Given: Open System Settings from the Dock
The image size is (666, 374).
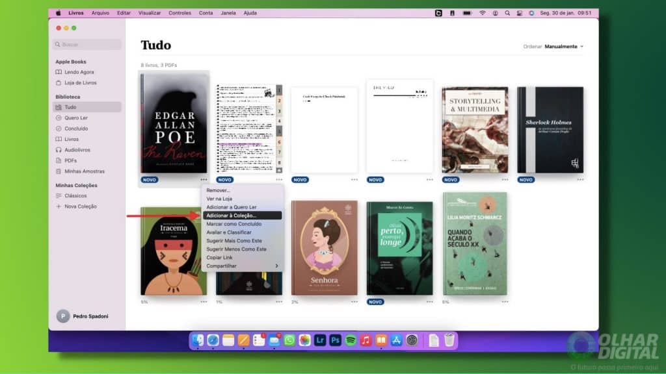Looking at the screenshot, I should click(412, 340).
